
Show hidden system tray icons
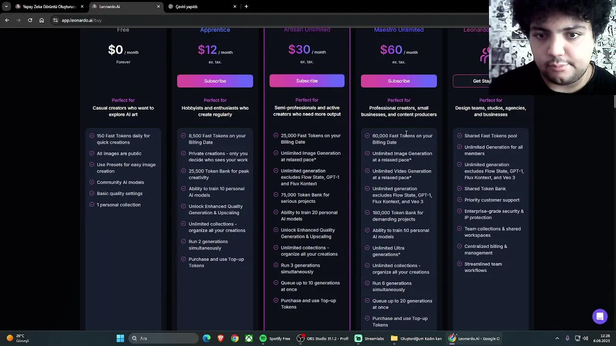coord(557,338)
